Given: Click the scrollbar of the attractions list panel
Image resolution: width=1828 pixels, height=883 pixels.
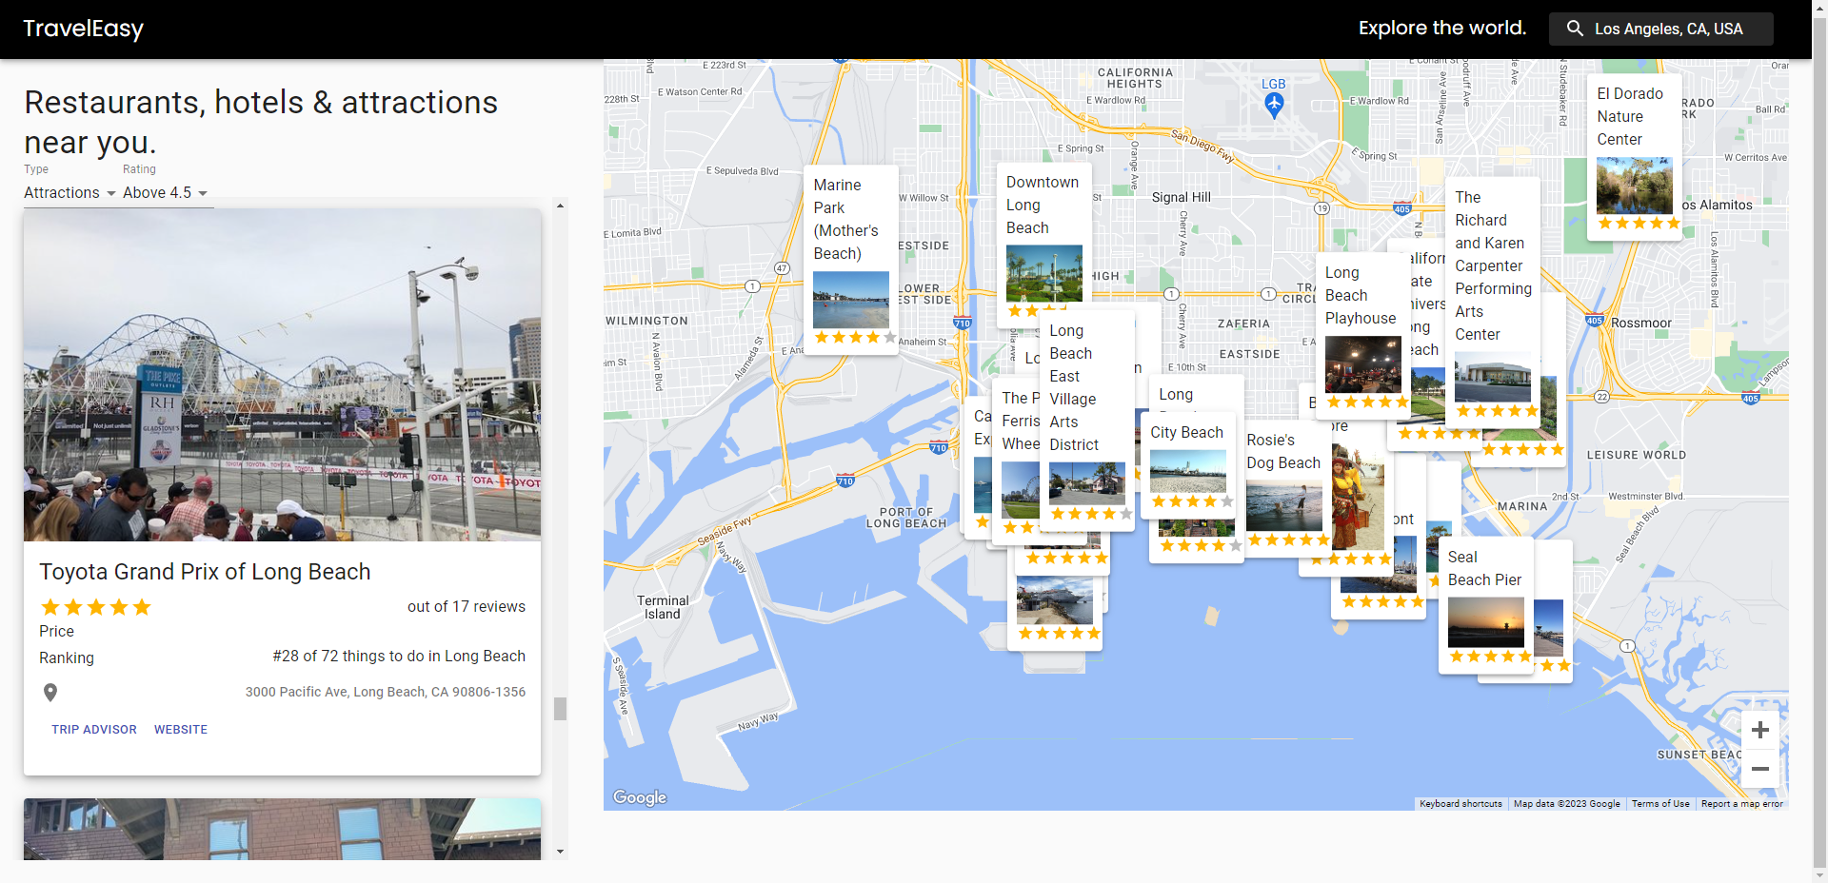Looking at the screenshot, I should point(560,709).
